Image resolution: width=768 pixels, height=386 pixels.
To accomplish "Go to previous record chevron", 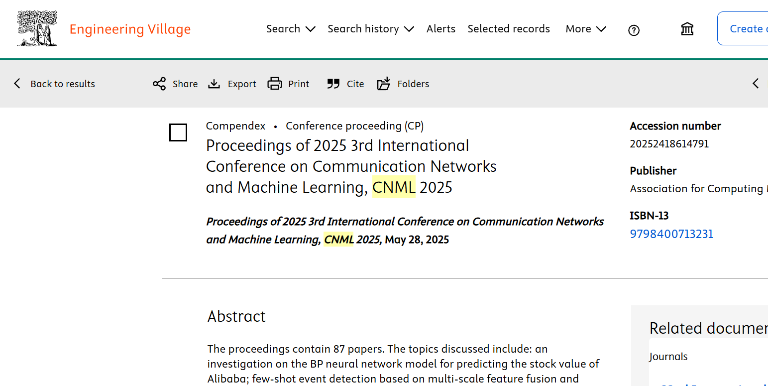I will (756, 84).
